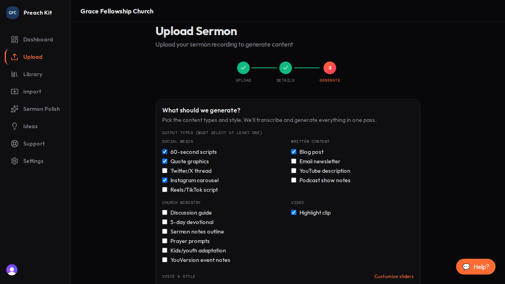The height and width of the screenshot is (284, 505).
Task: Select the Upload icon in the sidebar
Action: tap(15, 57)
